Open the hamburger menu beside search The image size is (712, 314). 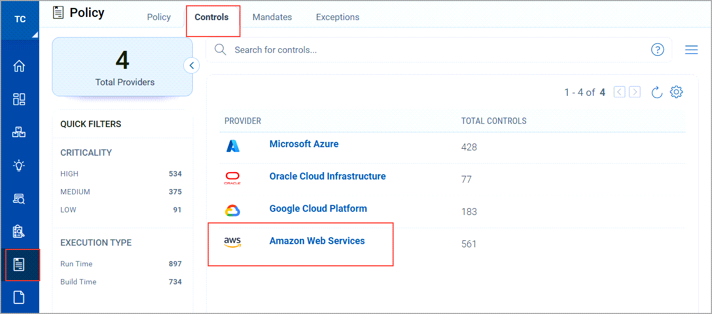coord(691,50)
